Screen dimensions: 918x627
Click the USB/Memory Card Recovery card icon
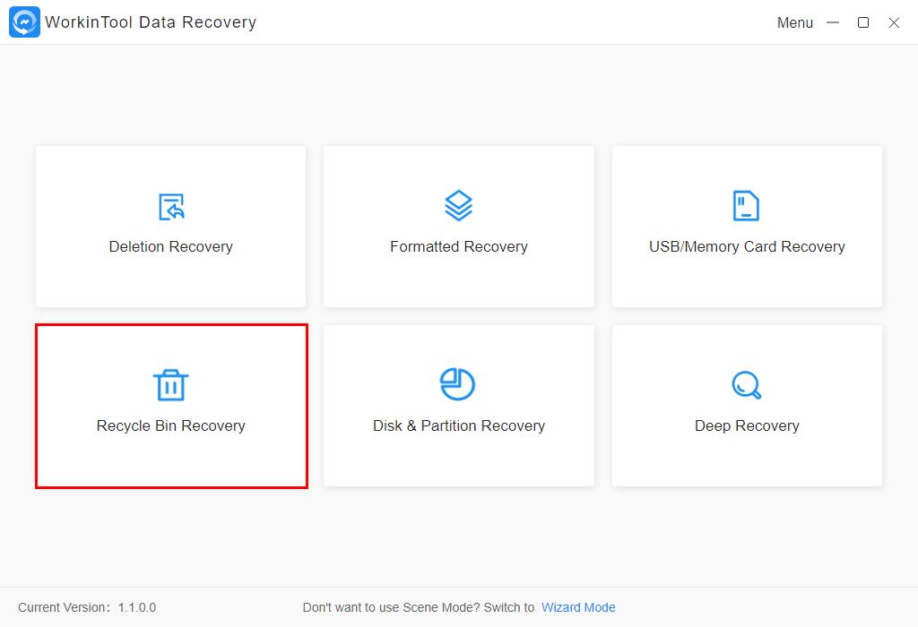click(x=746, y=205)
